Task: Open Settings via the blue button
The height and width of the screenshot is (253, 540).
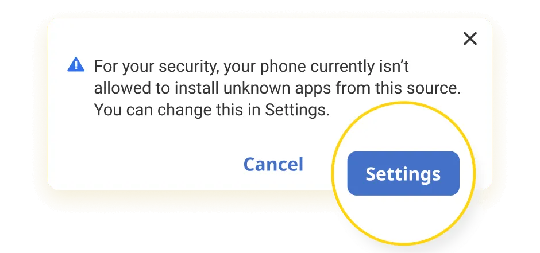Action: (403, 173)
